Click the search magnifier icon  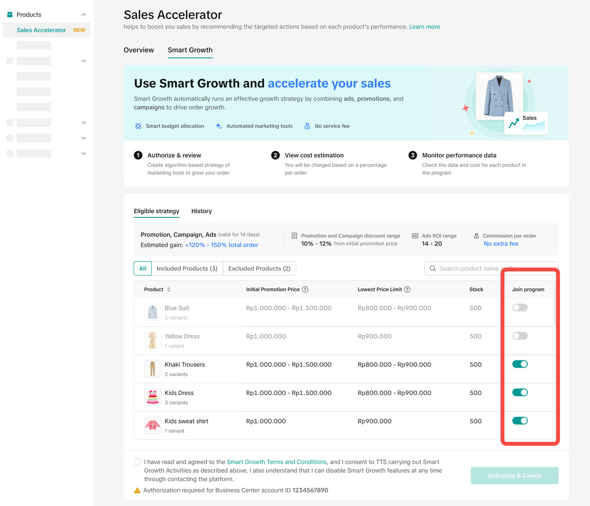click(x=433, y=269)
